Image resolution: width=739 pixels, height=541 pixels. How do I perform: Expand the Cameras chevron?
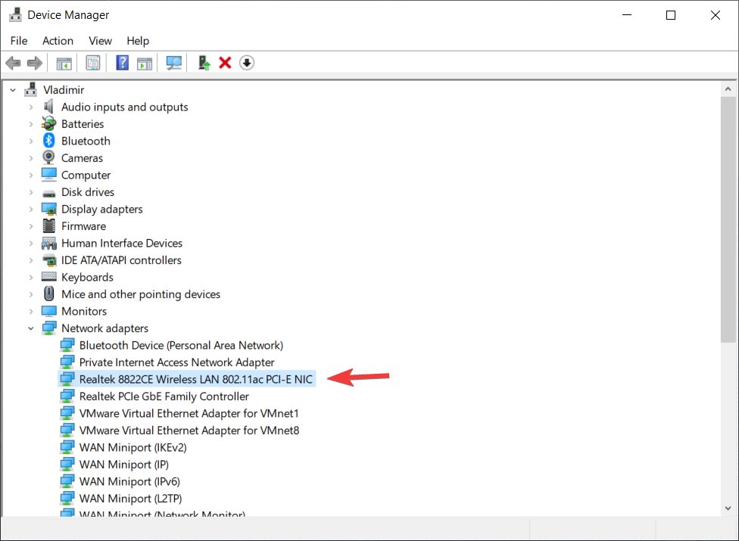tap(30, 158)
